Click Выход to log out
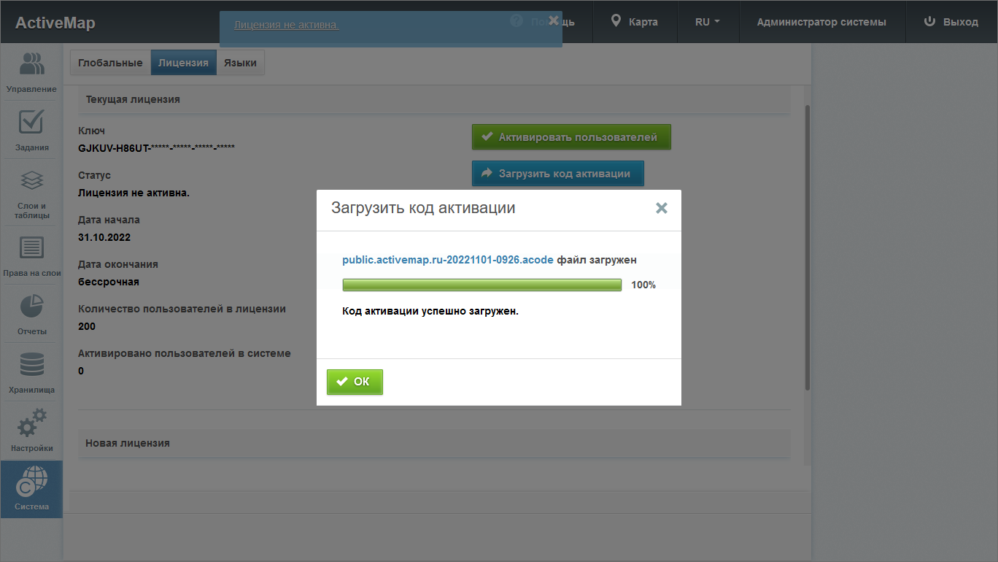998x562 pixels. pos(951,22)
